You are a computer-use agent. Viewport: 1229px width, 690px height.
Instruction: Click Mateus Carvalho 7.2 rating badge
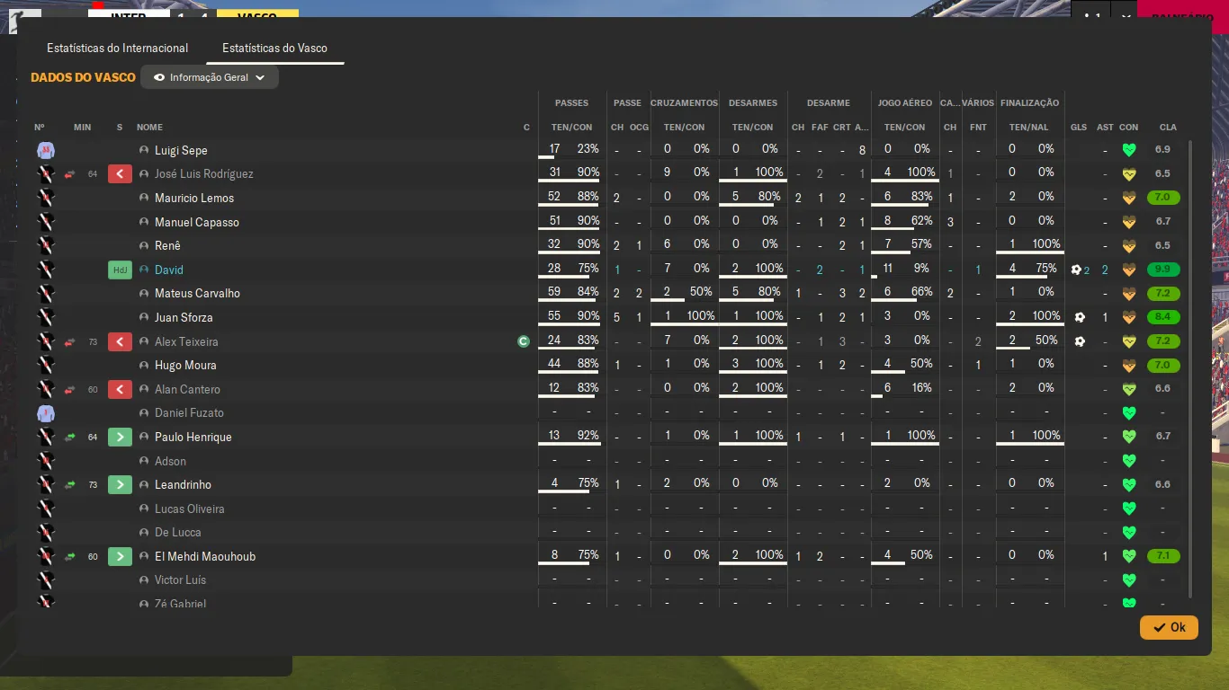click(x=1163, y=294)
